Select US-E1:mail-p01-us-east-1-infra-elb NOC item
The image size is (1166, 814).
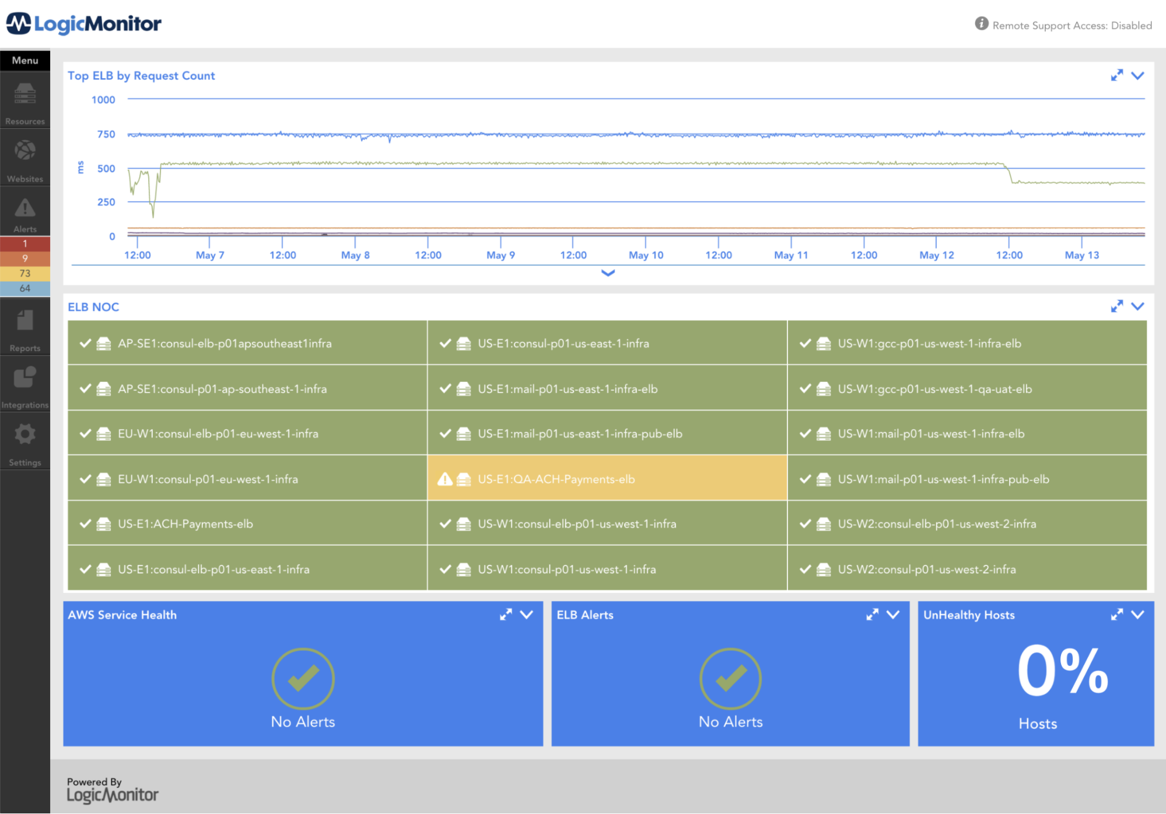[x=607, y=388]
